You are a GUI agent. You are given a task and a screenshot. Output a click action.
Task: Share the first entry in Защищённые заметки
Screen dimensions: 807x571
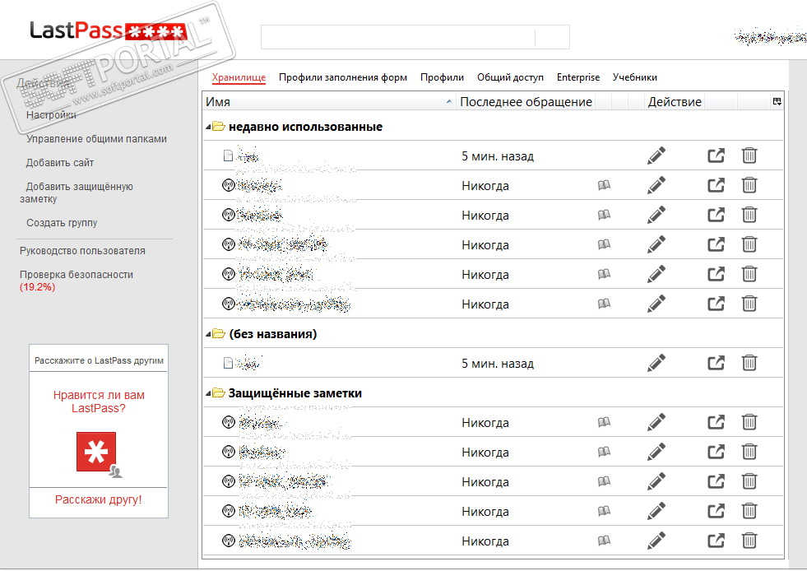coord(716,422)
